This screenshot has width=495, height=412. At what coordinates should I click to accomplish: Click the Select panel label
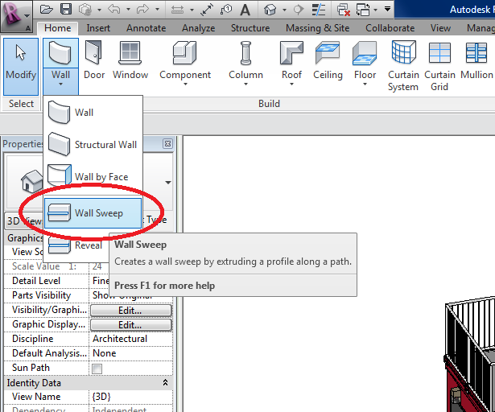coord(21,104)
